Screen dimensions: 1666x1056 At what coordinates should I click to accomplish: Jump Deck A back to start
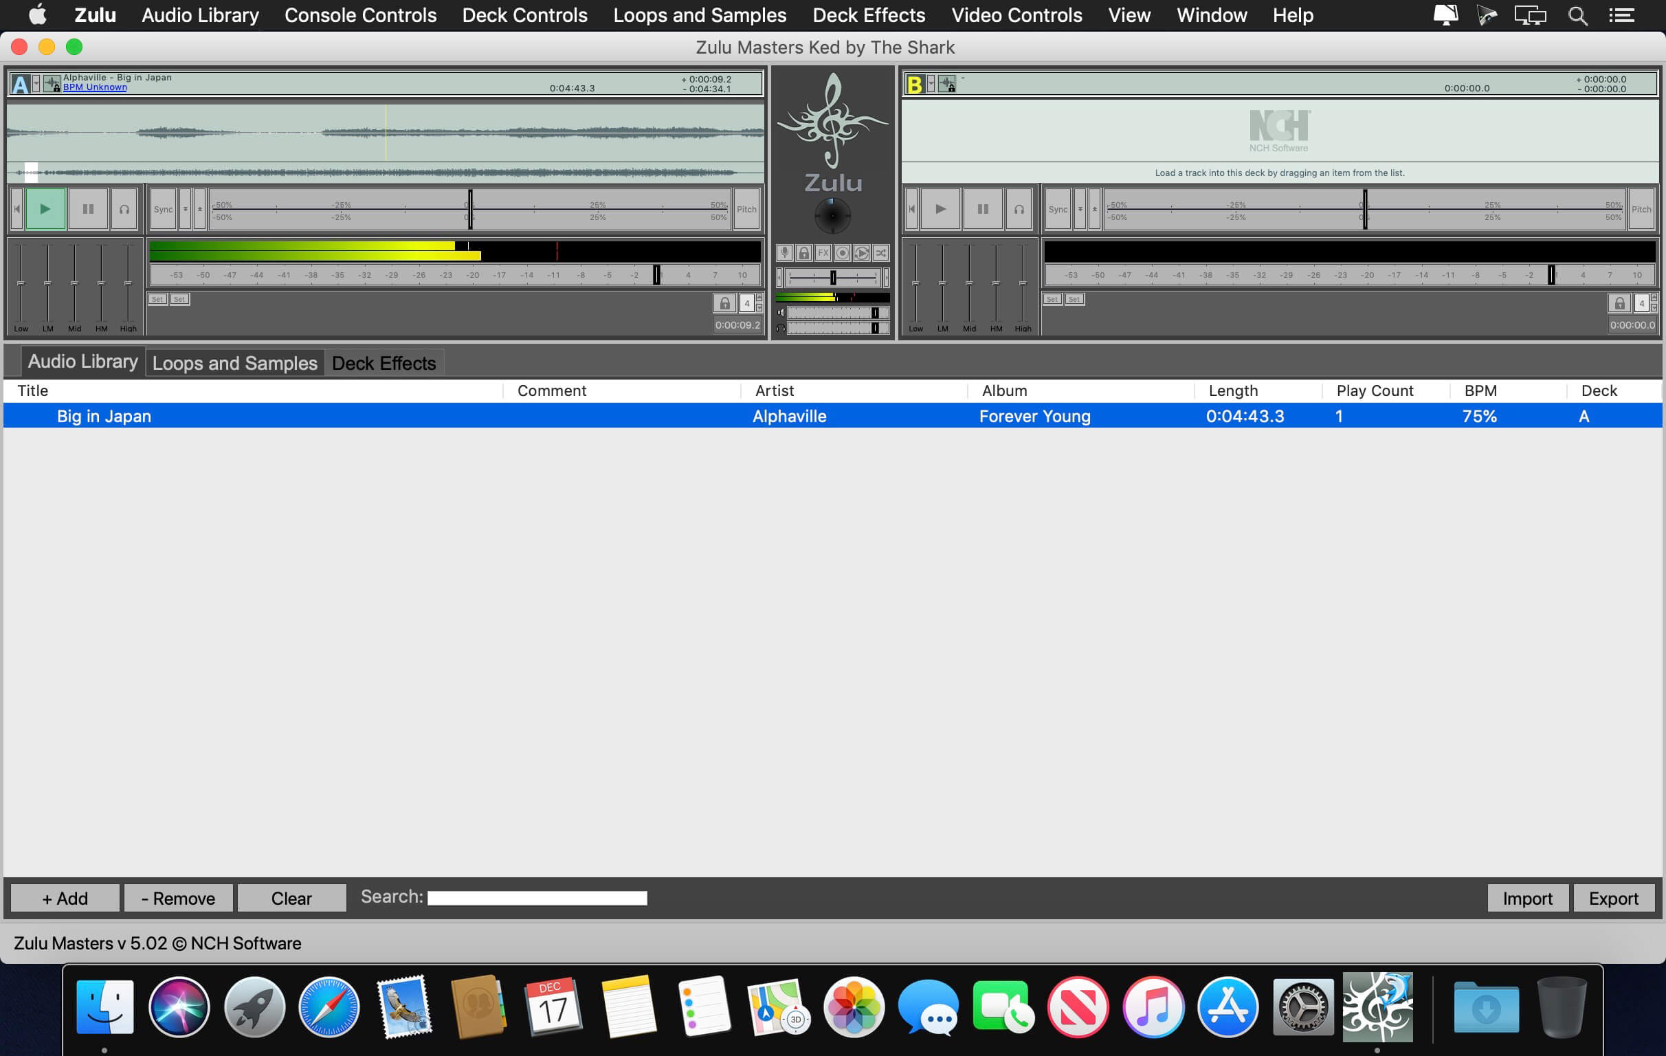click(x=17, y=208)
